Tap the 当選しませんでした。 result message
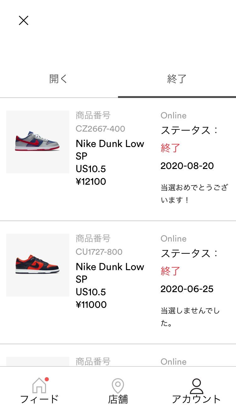Image resolution: width=236 pixels, height=419 pixels. point(190,317)
